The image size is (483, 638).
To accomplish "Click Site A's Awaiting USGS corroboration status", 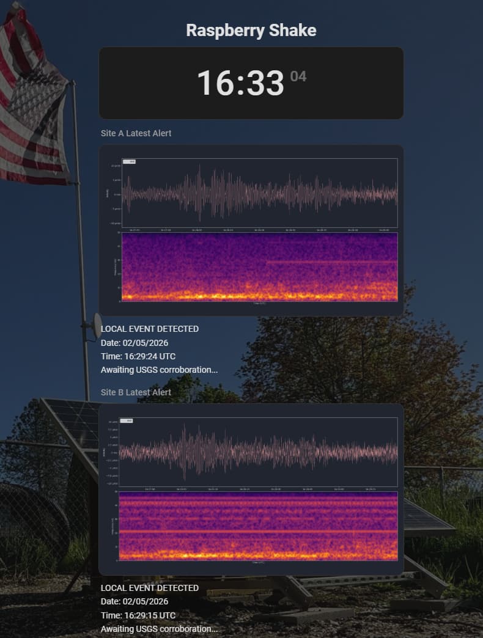I will (x=159, y=370).
